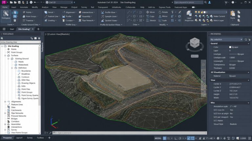This screenshot has width=252, height=141.
Task: Select the Stretch command
Action: [151, 21]
